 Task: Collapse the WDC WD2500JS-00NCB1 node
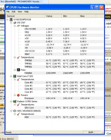tap(11, 111)
